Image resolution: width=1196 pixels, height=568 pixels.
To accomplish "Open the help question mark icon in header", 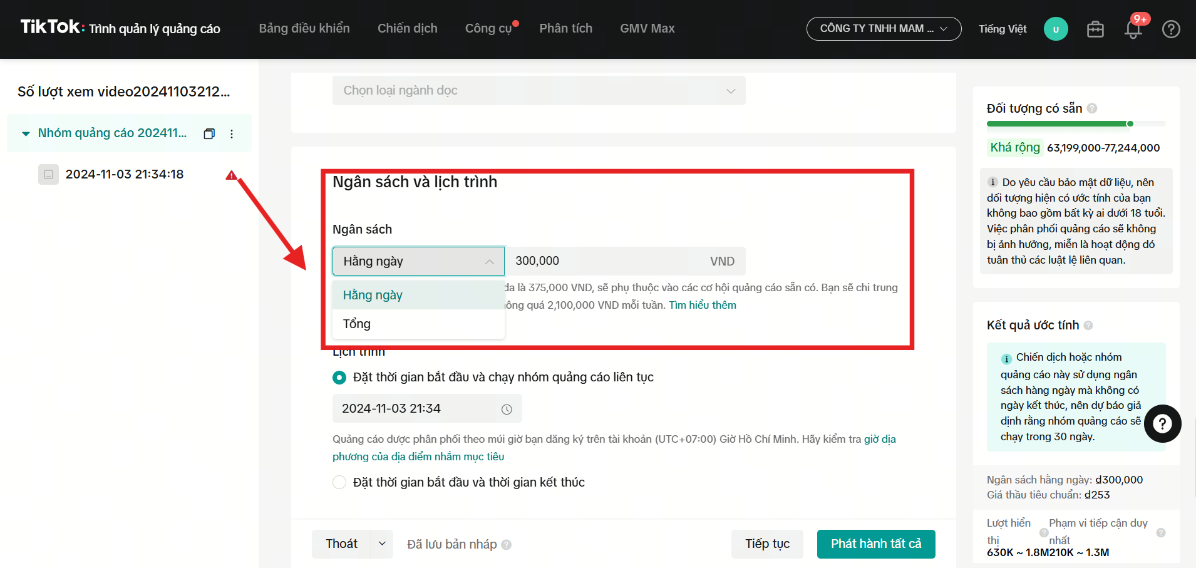I will tap(1171, 29).
